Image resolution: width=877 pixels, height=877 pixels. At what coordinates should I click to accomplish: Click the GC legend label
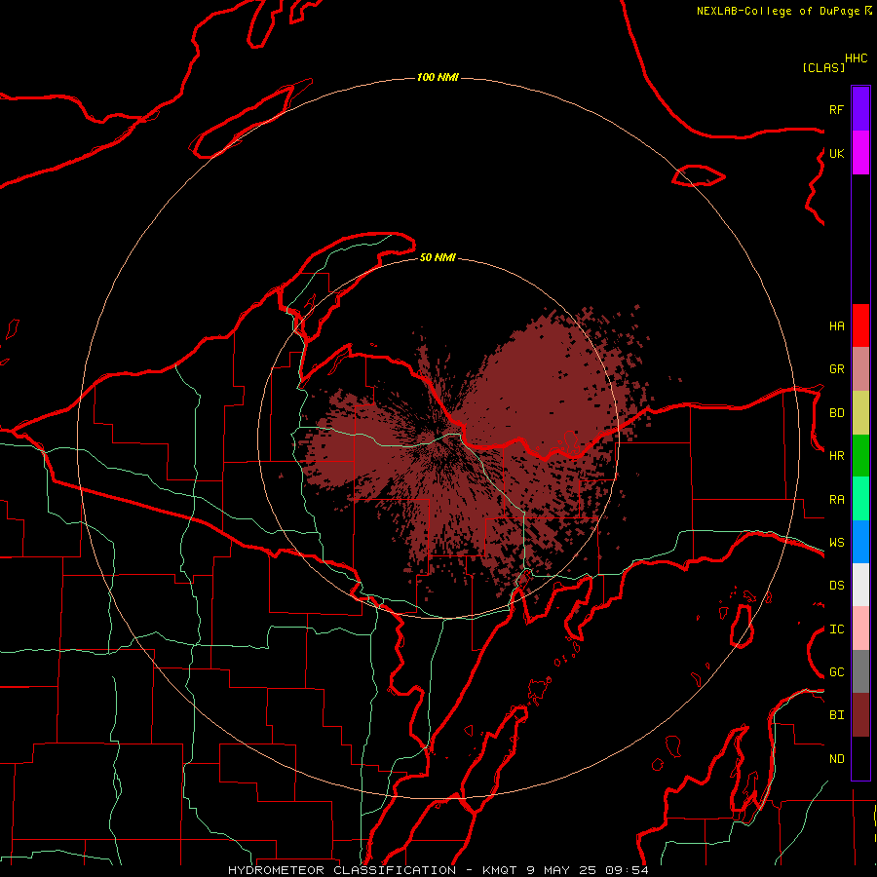836,672
